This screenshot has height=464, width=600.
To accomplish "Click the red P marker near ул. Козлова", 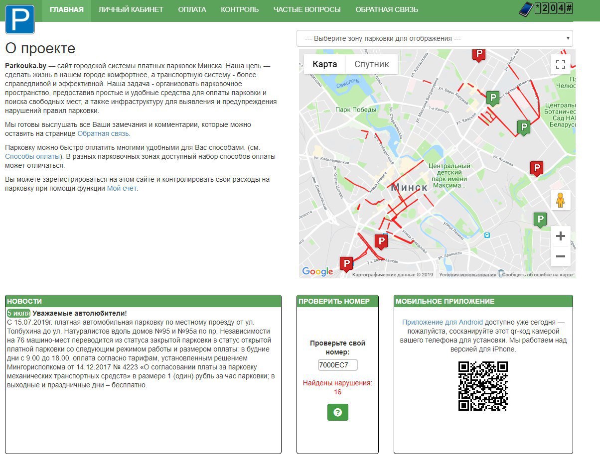I will coord(537,169).
